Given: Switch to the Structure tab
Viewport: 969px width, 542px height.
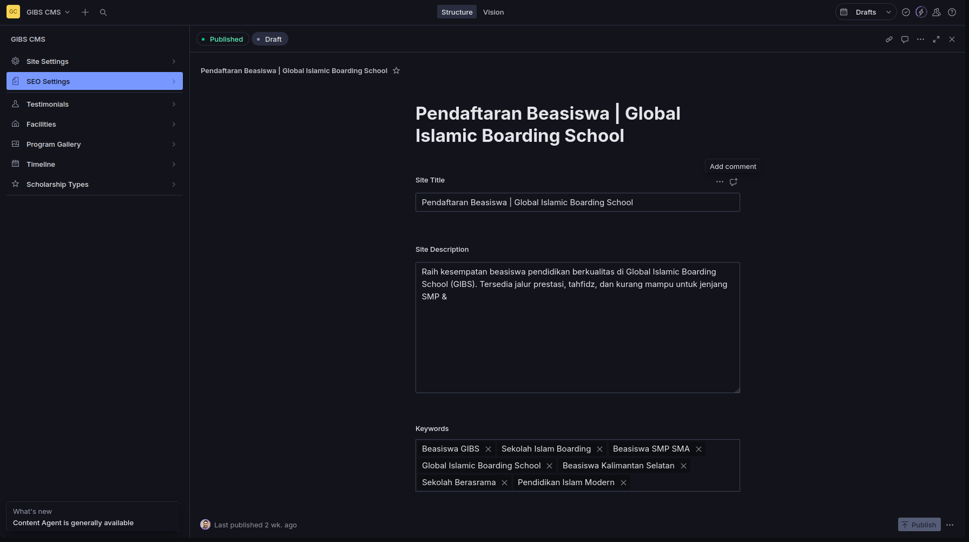Looking at the screenshot, I should (457, 12).
